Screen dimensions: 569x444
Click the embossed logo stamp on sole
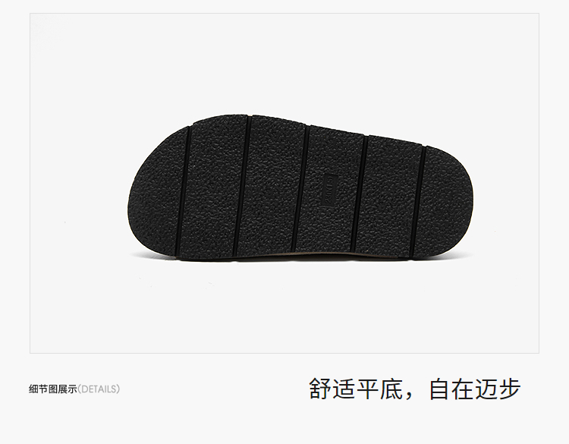tap(331, 190)
